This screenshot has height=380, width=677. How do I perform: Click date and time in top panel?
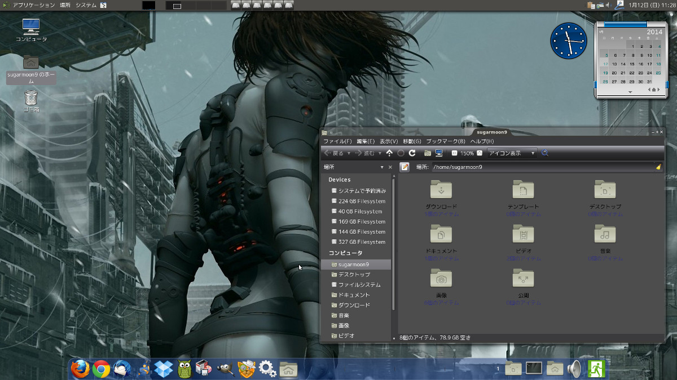[653, 5]
